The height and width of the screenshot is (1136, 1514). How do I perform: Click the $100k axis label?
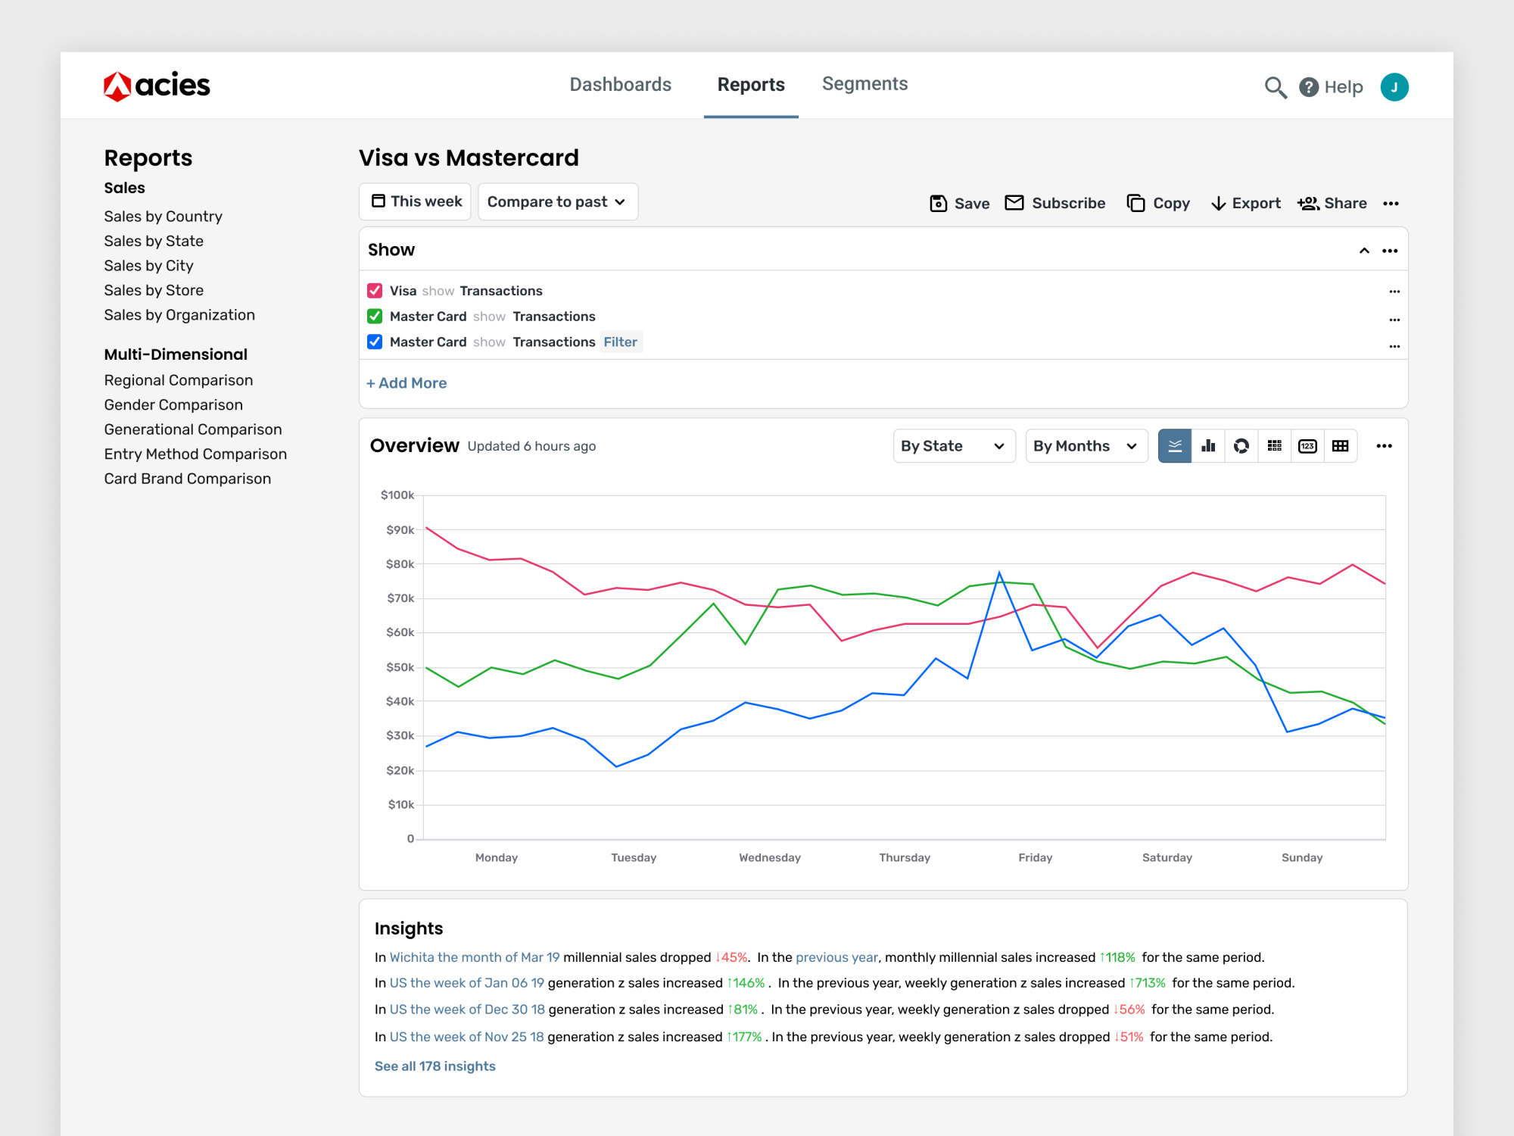tap(397, 495)
